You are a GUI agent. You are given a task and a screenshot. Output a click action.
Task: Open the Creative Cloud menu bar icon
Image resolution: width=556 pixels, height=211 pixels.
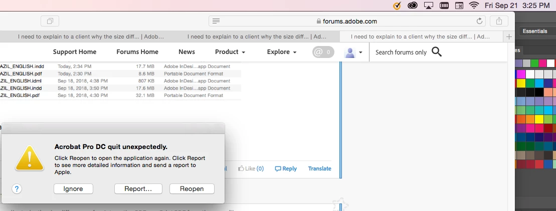click(413, 5)
